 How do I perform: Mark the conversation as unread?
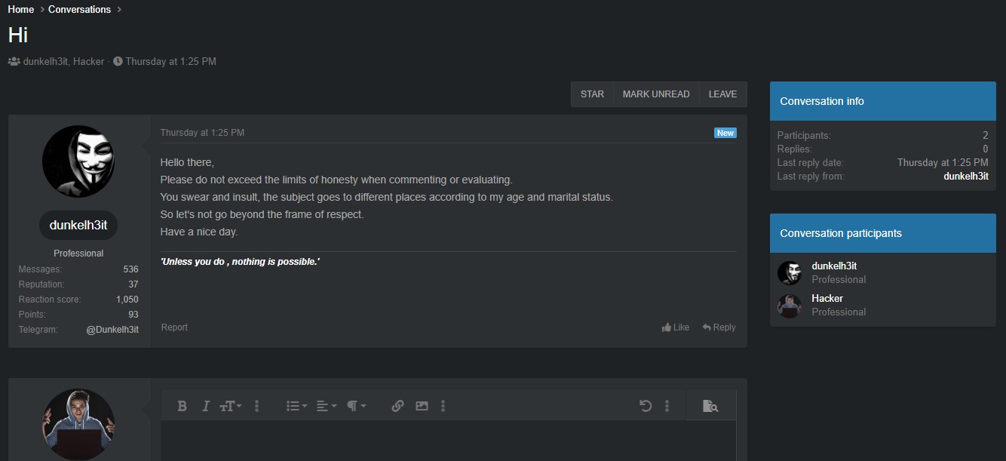655,94
